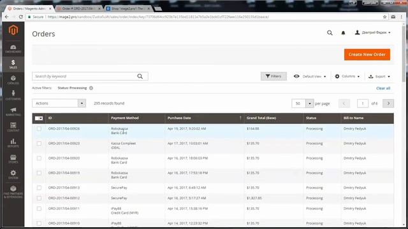Open the notifications bell
Screen dimensions: 408x229
click(343, 32)
